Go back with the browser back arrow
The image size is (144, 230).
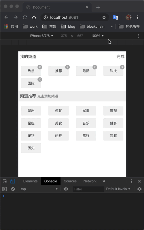click(6, 18)
